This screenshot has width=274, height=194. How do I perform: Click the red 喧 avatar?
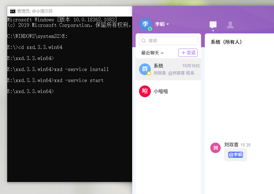point(145,91)
